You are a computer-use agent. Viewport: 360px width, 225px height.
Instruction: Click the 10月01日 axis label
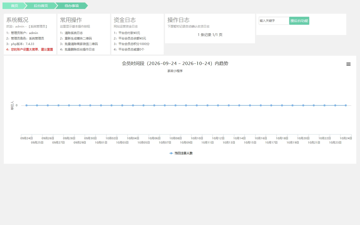point(101,142)
